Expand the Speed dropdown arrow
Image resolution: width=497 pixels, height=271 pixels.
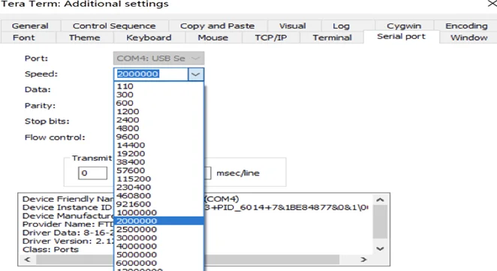click(195, 74)
